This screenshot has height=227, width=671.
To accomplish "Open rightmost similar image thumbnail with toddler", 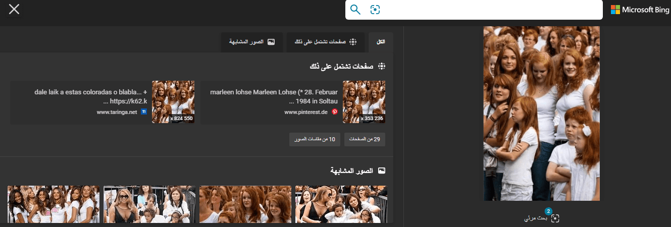I will point(341,204).
